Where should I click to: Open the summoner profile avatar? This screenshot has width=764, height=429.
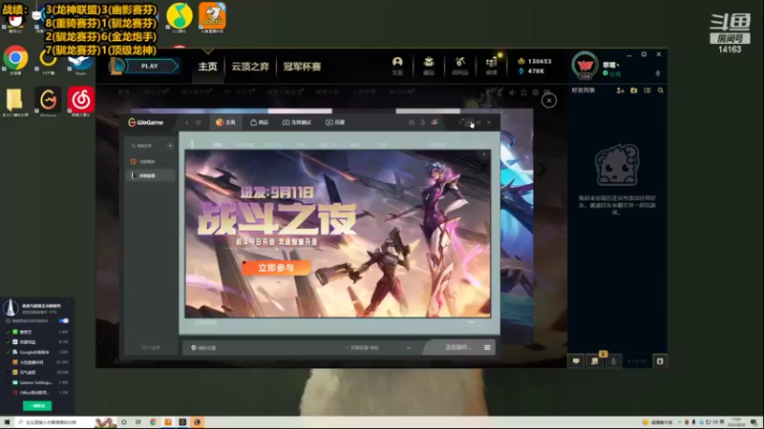click(x=584, y=65)
